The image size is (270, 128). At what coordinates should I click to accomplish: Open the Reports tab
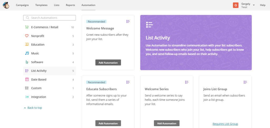(x=70, y=5)
